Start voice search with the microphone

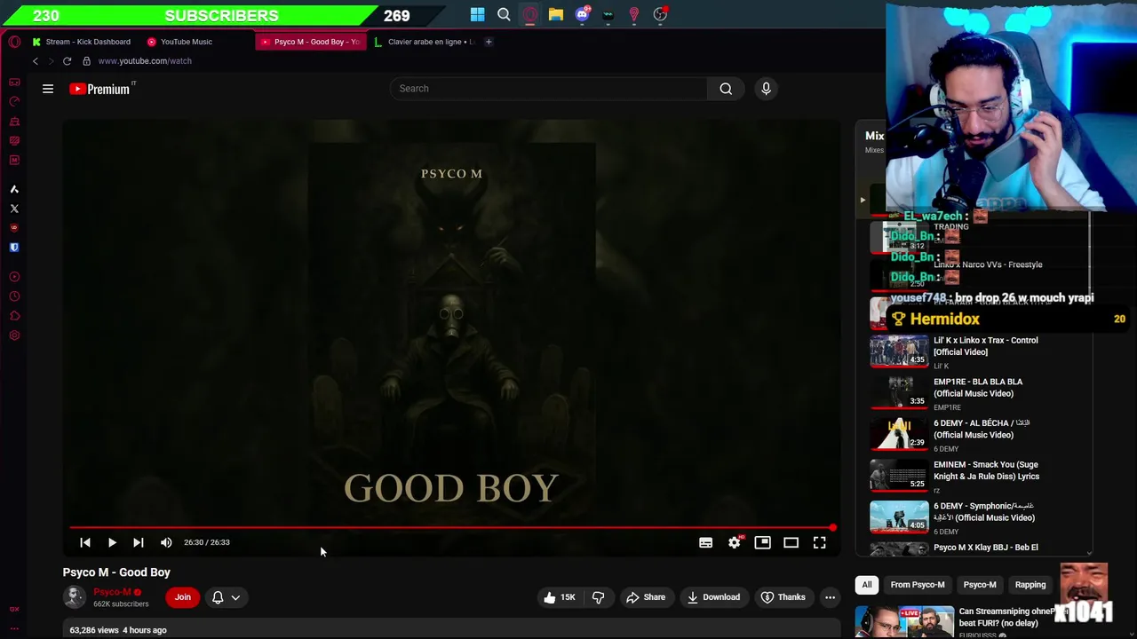point(766,89)
